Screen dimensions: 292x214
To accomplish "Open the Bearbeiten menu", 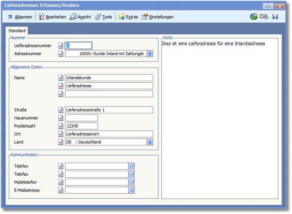I will pyautogui.click(x=53, y=17).
